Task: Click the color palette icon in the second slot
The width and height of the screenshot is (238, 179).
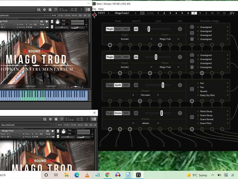Action: (x=192, y=55)
